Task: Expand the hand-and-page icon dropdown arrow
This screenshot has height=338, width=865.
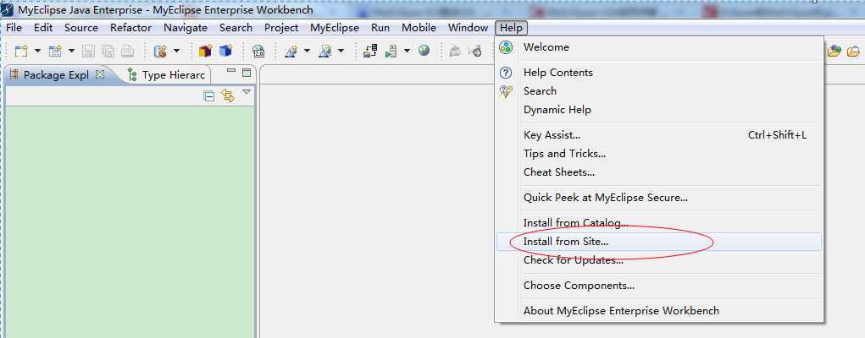Action: pyautogui.click(x=176, y=52)
